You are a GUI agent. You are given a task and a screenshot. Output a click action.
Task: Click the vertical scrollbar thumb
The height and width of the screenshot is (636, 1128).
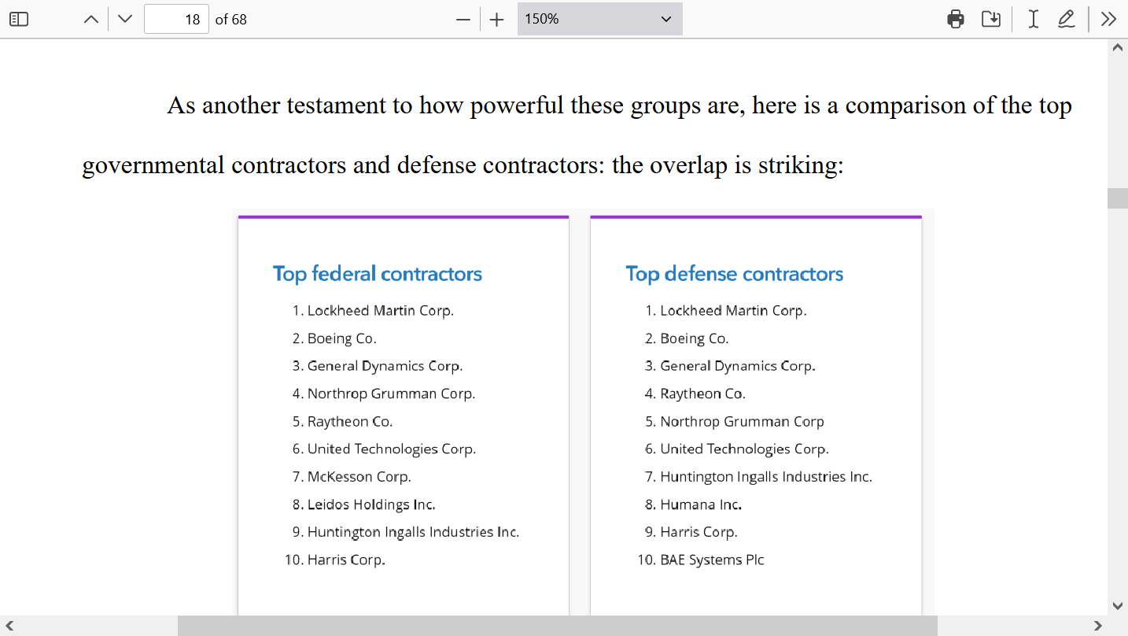[1118, 198]
